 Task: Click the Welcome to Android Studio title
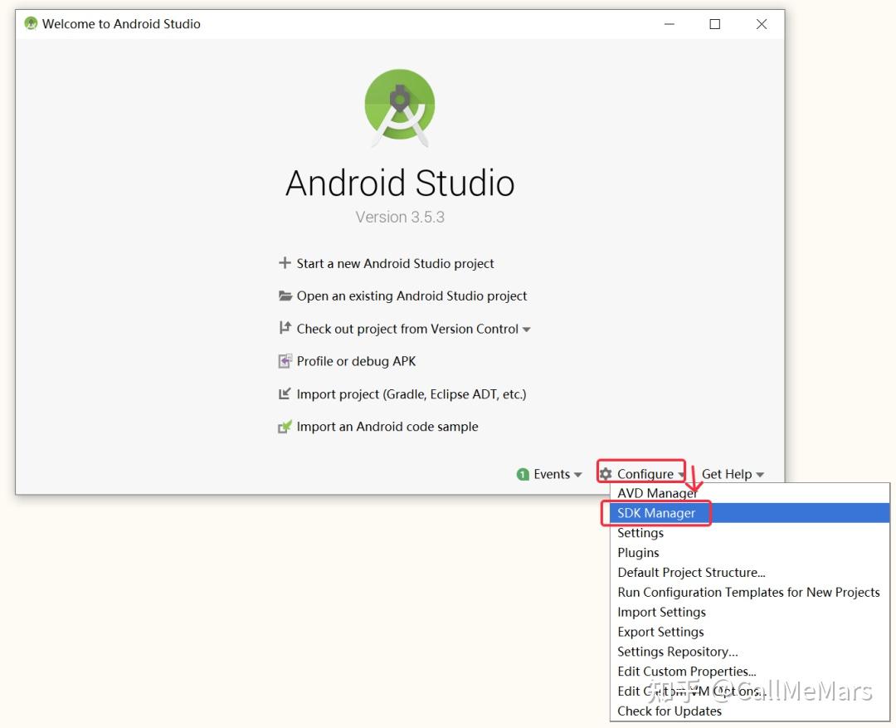point(121,24)
